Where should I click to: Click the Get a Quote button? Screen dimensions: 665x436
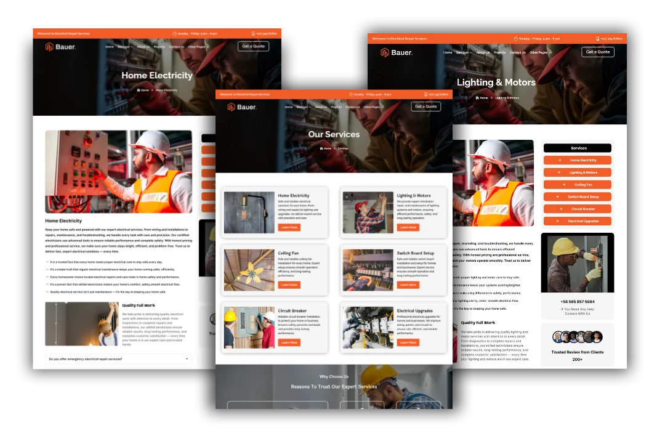pos(425,106)
